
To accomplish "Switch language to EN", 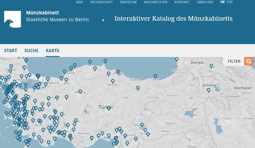I will click(x=230, y=2).
